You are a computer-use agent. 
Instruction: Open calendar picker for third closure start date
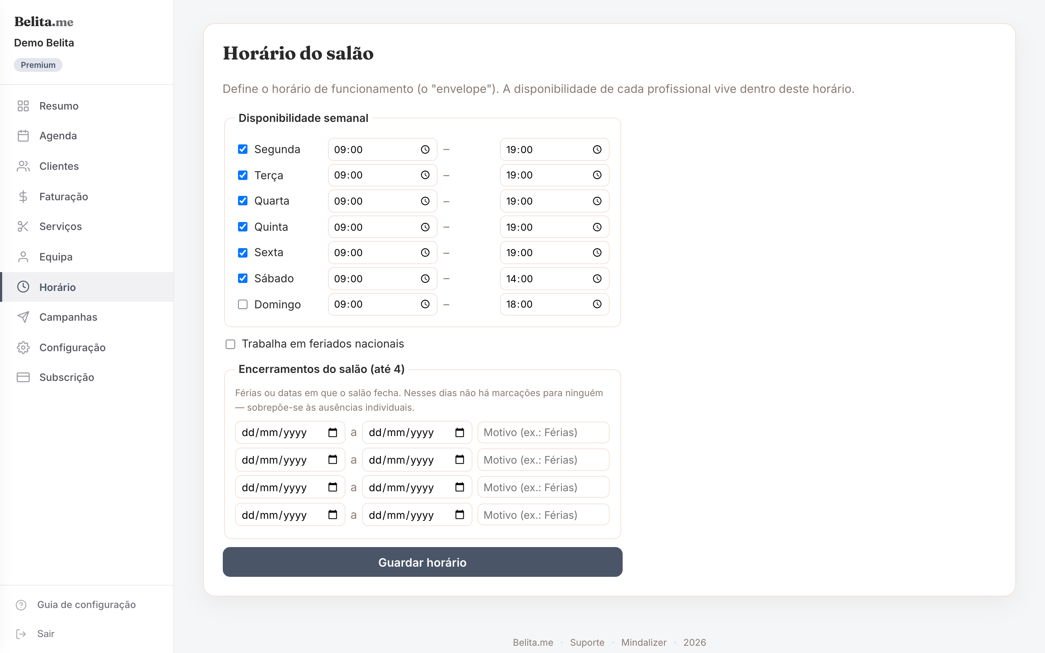[x=332, y=487]
